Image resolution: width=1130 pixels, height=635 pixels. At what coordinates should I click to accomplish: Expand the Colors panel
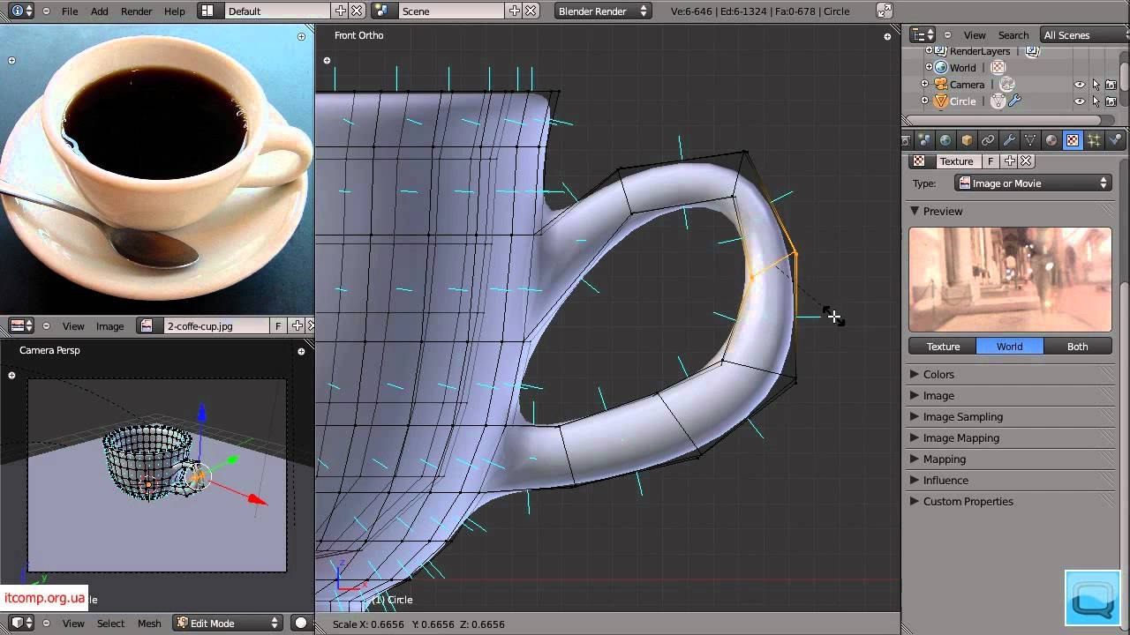[938, 375]
